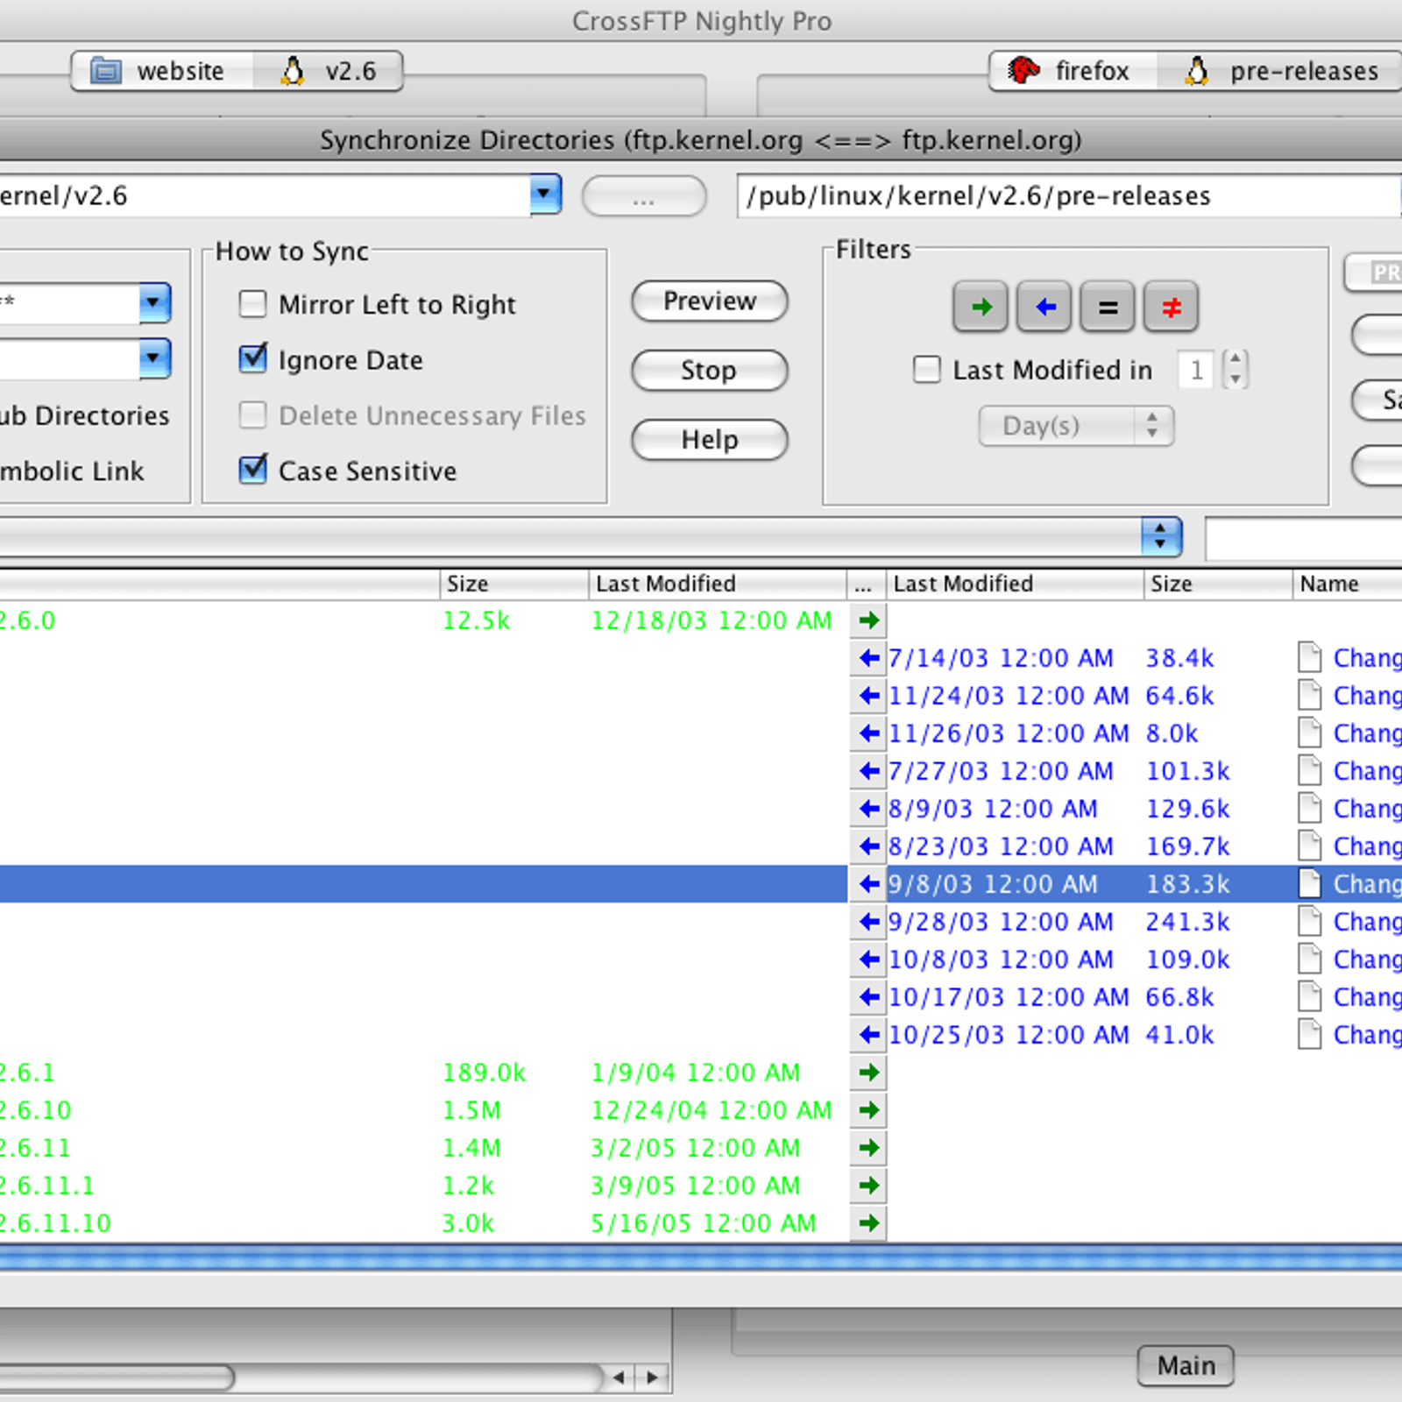The height and width of the screenshot is (1402, 1402).
Task: Sort by right Size column header
Action: tap(1218, 584)
